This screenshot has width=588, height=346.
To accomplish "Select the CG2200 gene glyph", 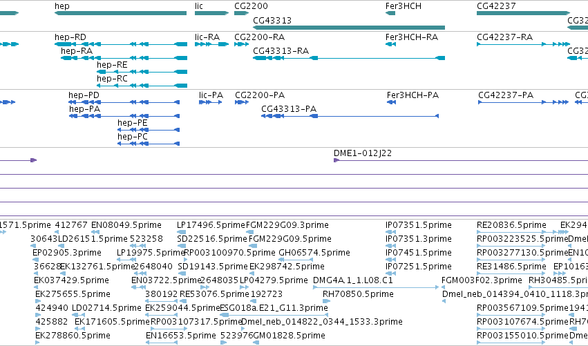I will [242, 13].
